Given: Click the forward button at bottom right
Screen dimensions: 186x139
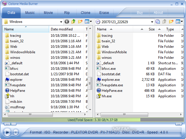Looking at the screenshot, I should (179, 124).
